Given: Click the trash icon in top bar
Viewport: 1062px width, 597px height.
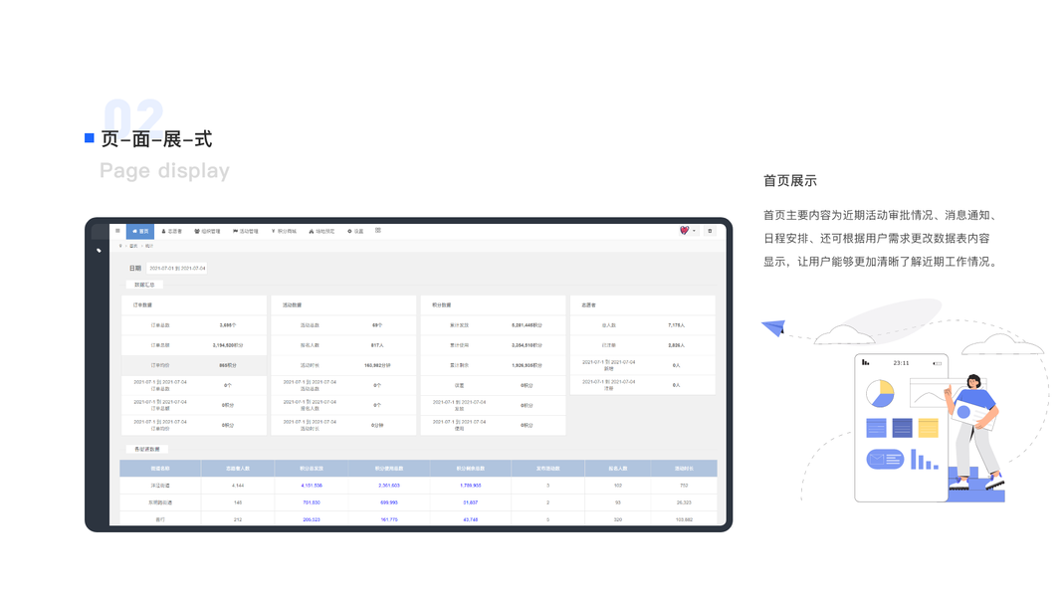Looking at the screenshot, I should click(710, 231).
